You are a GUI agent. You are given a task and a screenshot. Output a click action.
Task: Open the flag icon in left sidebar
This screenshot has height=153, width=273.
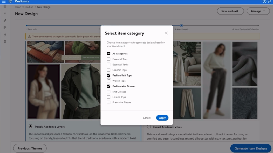pos(5,13)
